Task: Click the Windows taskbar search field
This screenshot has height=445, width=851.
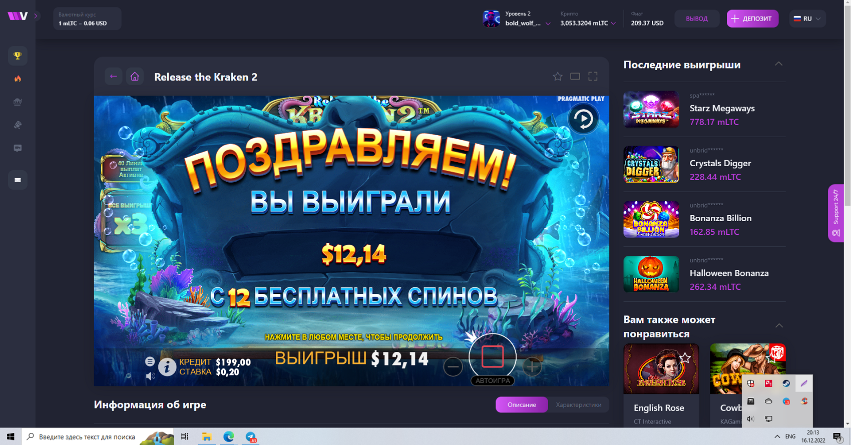Action: (98, 436)
